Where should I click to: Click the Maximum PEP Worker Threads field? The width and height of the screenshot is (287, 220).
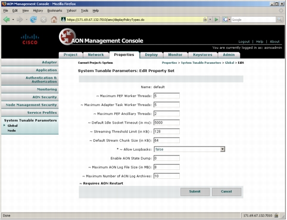(x=167, y=96)
